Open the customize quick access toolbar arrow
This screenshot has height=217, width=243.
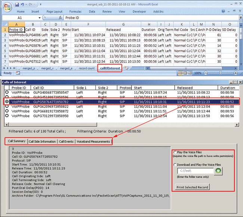pos(40,4)
